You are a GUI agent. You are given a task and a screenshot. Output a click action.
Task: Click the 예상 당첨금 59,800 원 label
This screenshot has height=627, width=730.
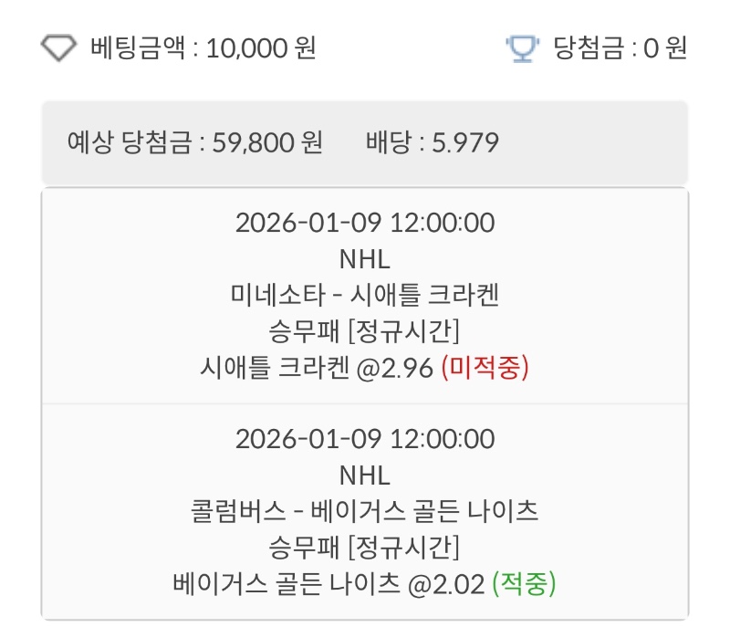[x=195, y=143]
